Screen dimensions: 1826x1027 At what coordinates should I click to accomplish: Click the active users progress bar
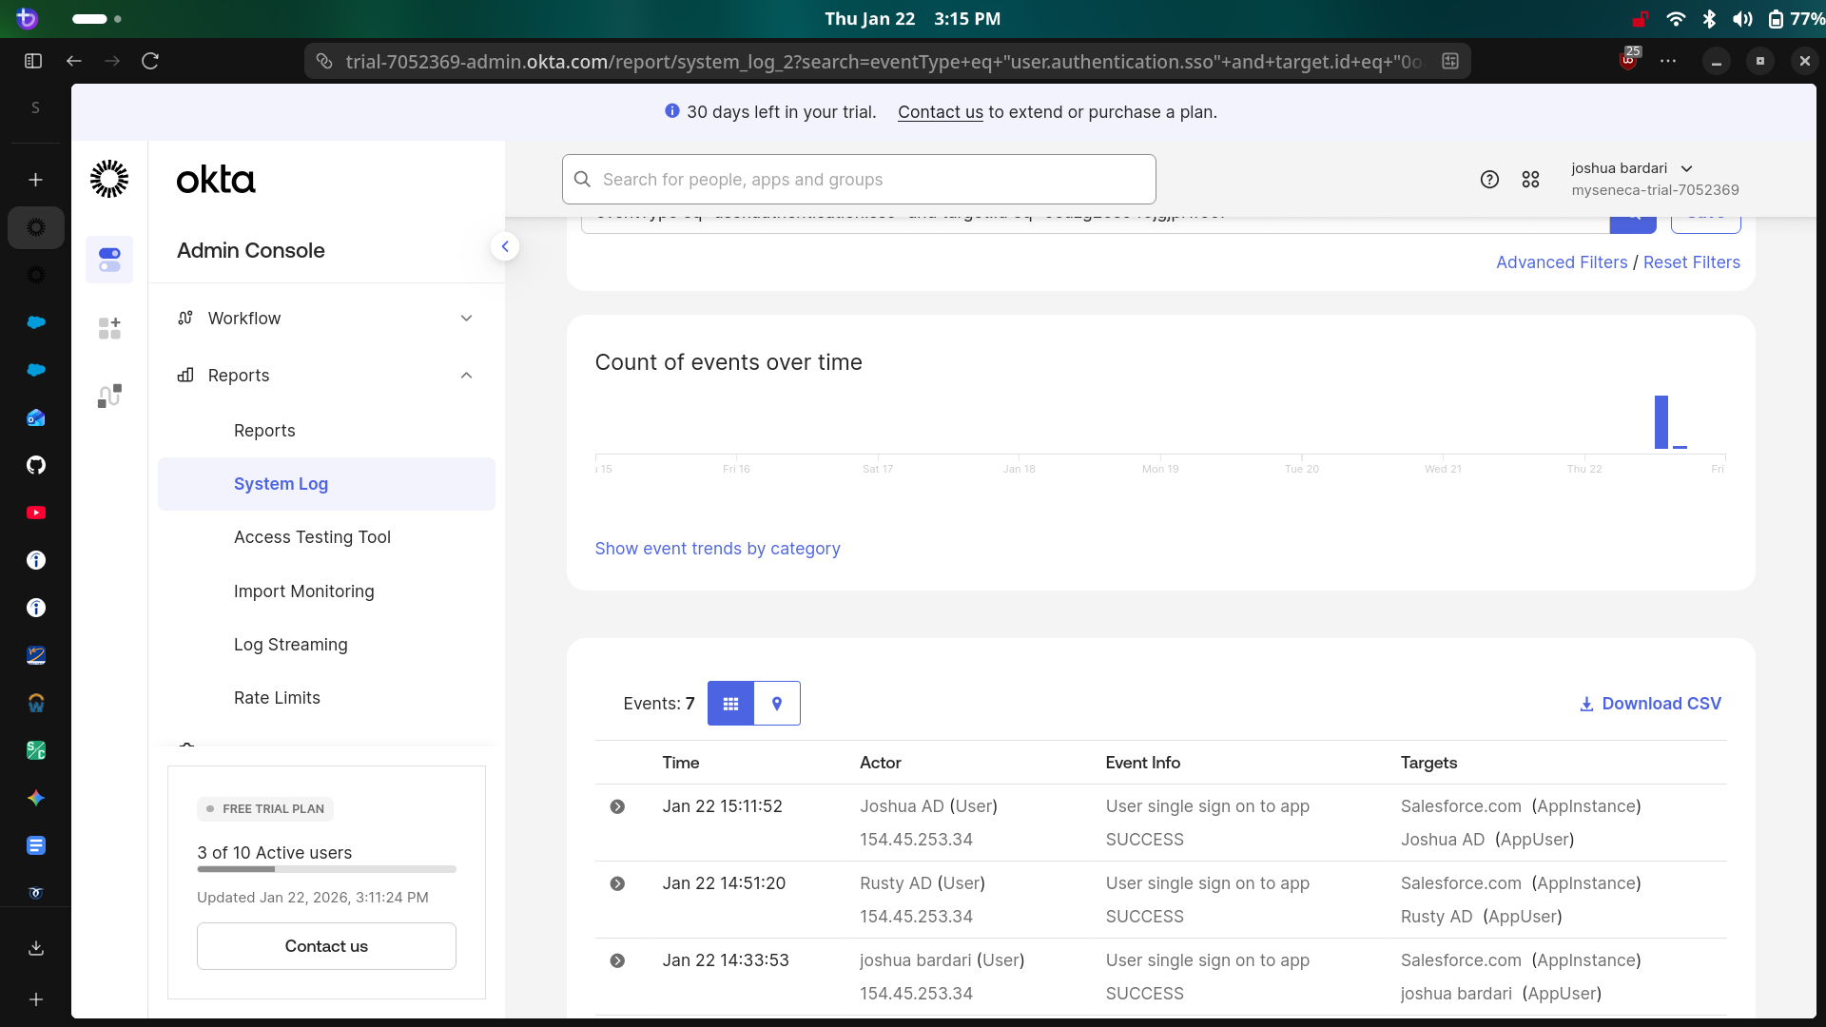pyautogui.click(x=326, y=869)
